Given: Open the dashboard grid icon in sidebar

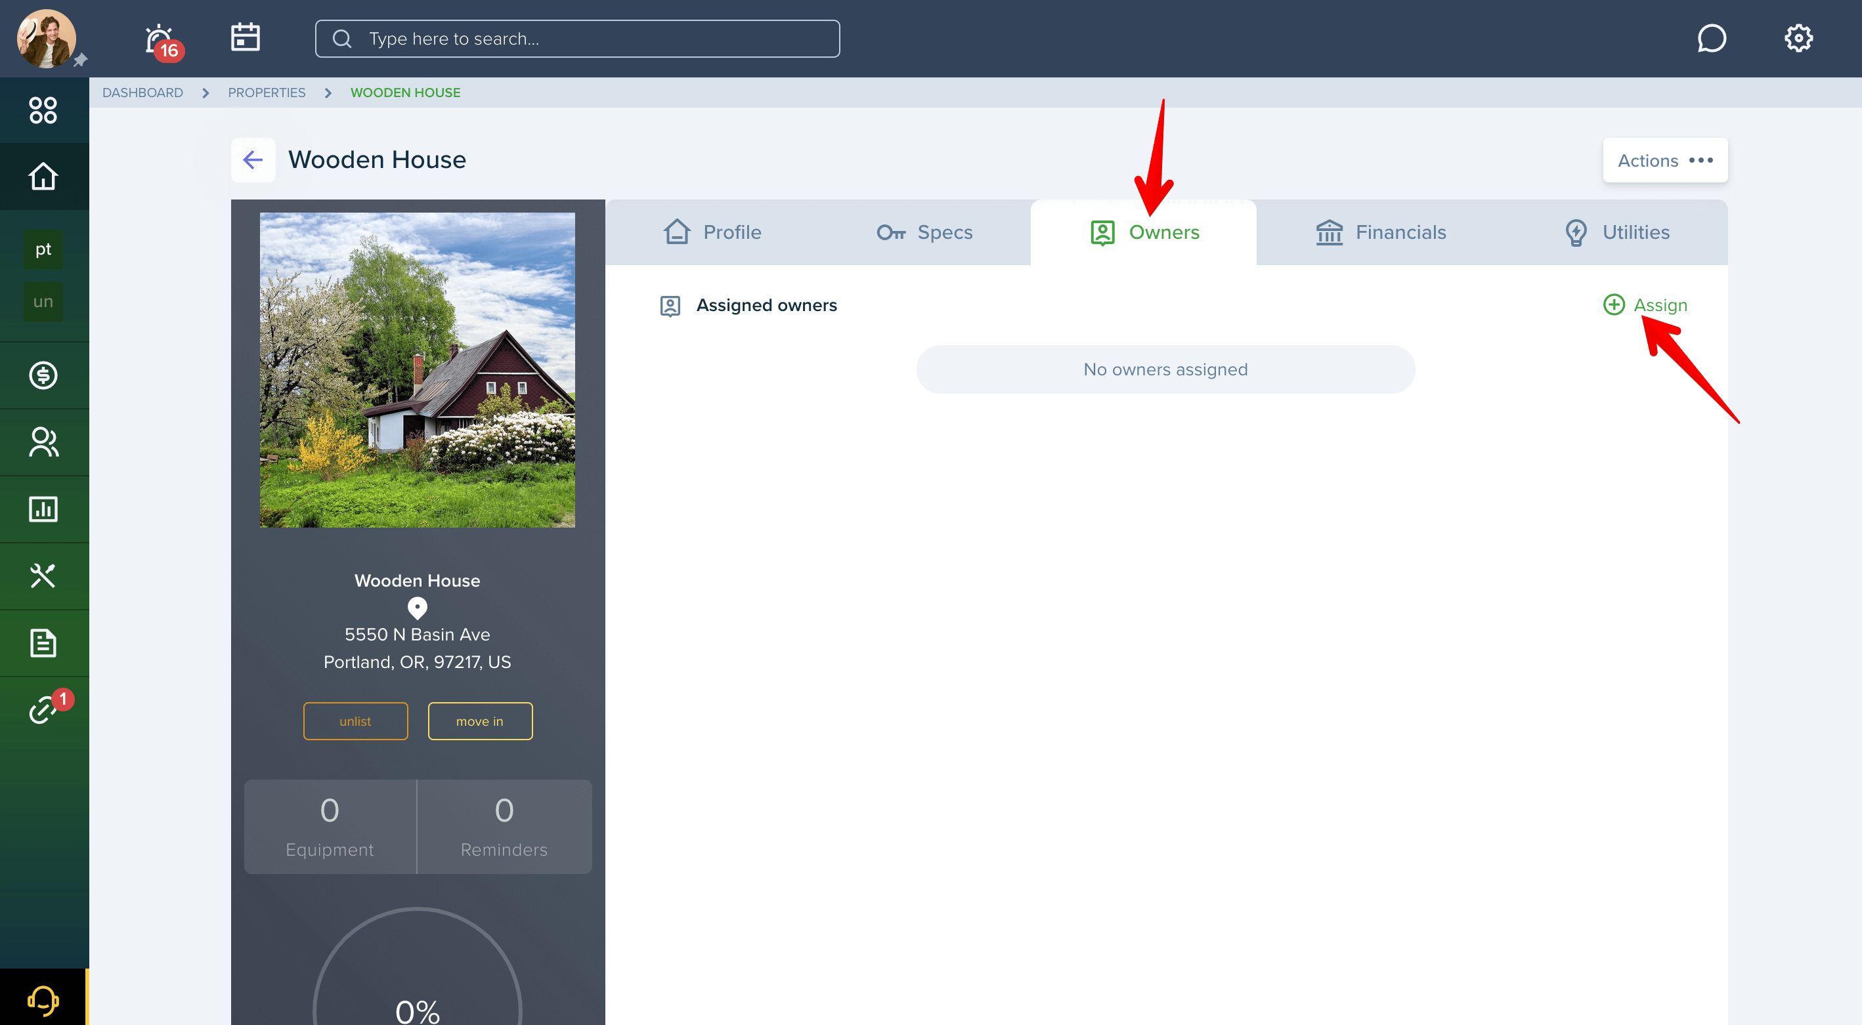Looking at the screenshot, I should pyautogui.click(x=43, y=110).
